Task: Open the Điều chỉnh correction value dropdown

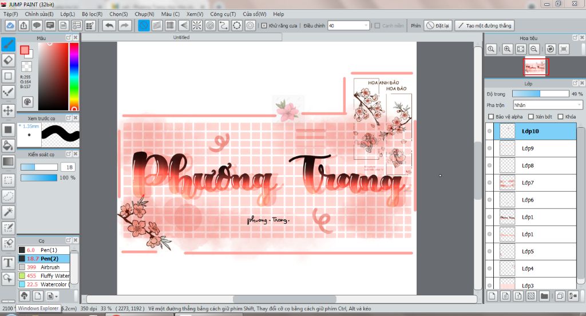Action: tap(349, 25)
